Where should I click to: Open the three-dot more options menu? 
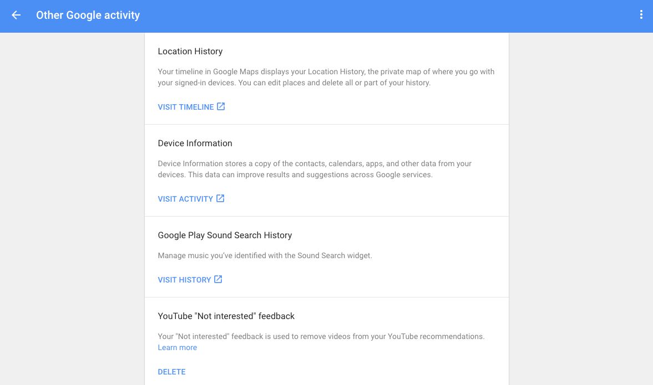pyautogui.click(x=641, y=16)
